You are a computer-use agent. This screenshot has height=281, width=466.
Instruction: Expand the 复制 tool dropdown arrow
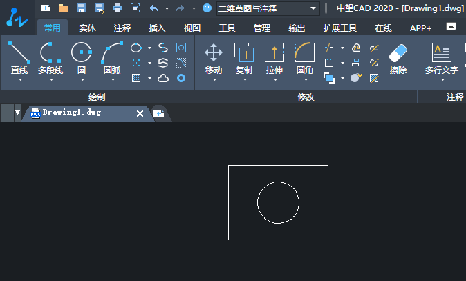click(245, 80)
